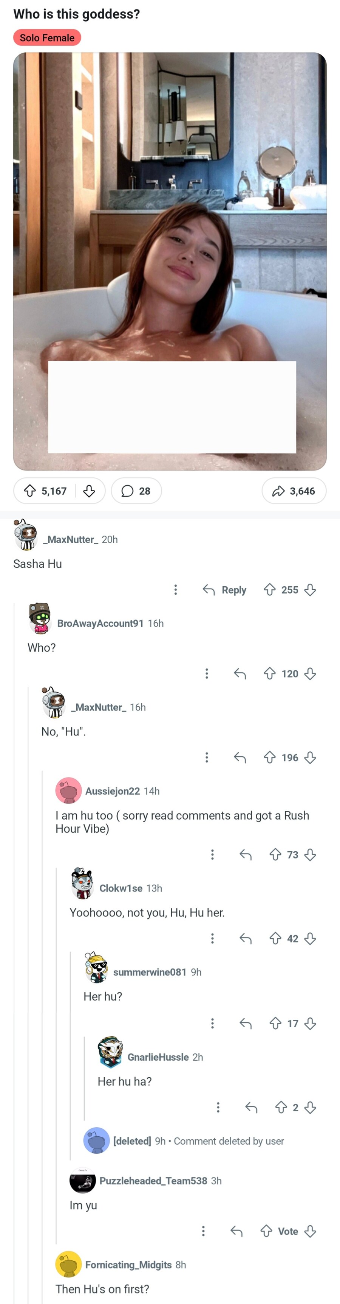Tap the post image to enlarge it

click(170, 203)
